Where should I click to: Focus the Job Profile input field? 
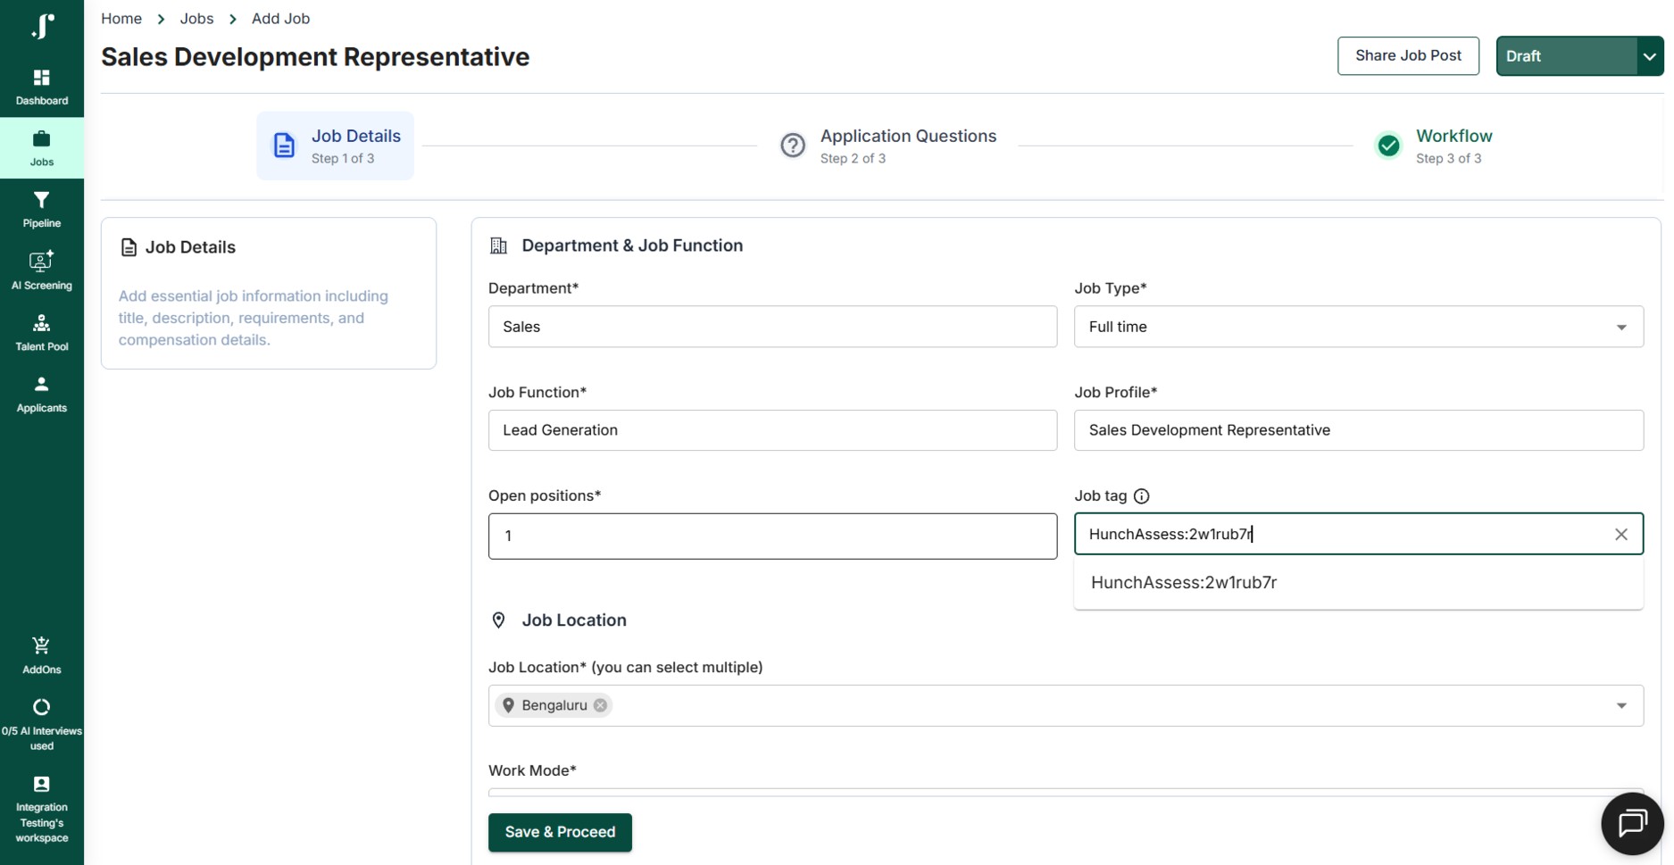pos(1358,430)
